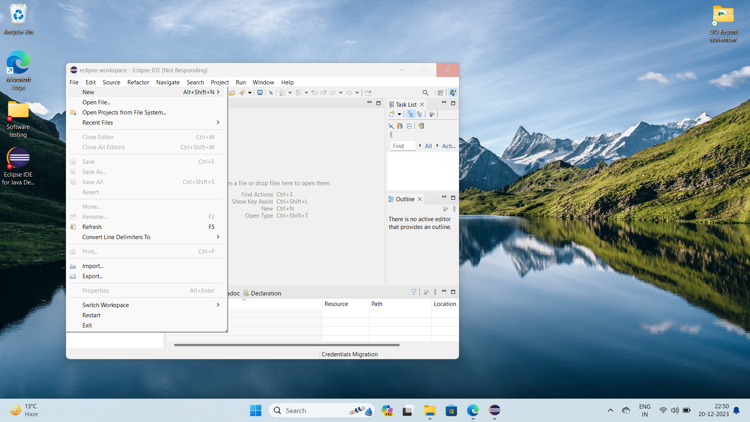Choose Import... from the File menu
This screenshot has width=750, height=422.
[x=93, y=266]
